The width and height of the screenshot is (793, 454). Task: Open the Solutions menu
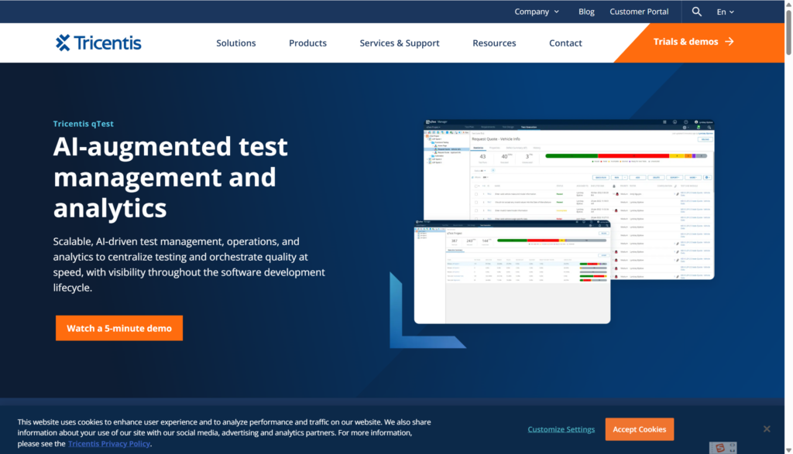coord(235,43)
